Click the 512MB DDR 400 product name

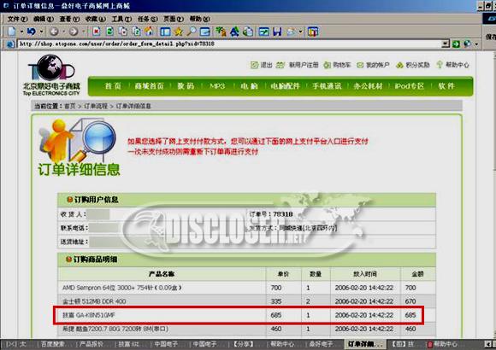click(94, 301)
